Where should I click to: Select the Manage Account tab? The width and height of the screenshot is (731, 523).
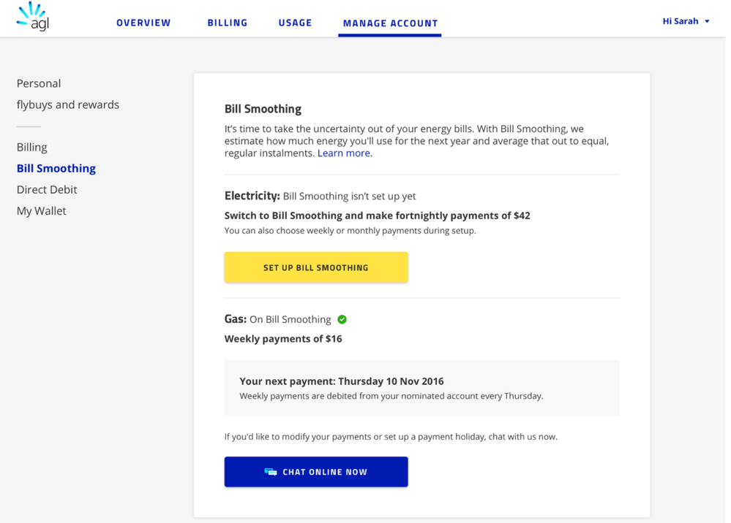click(390, 23)
